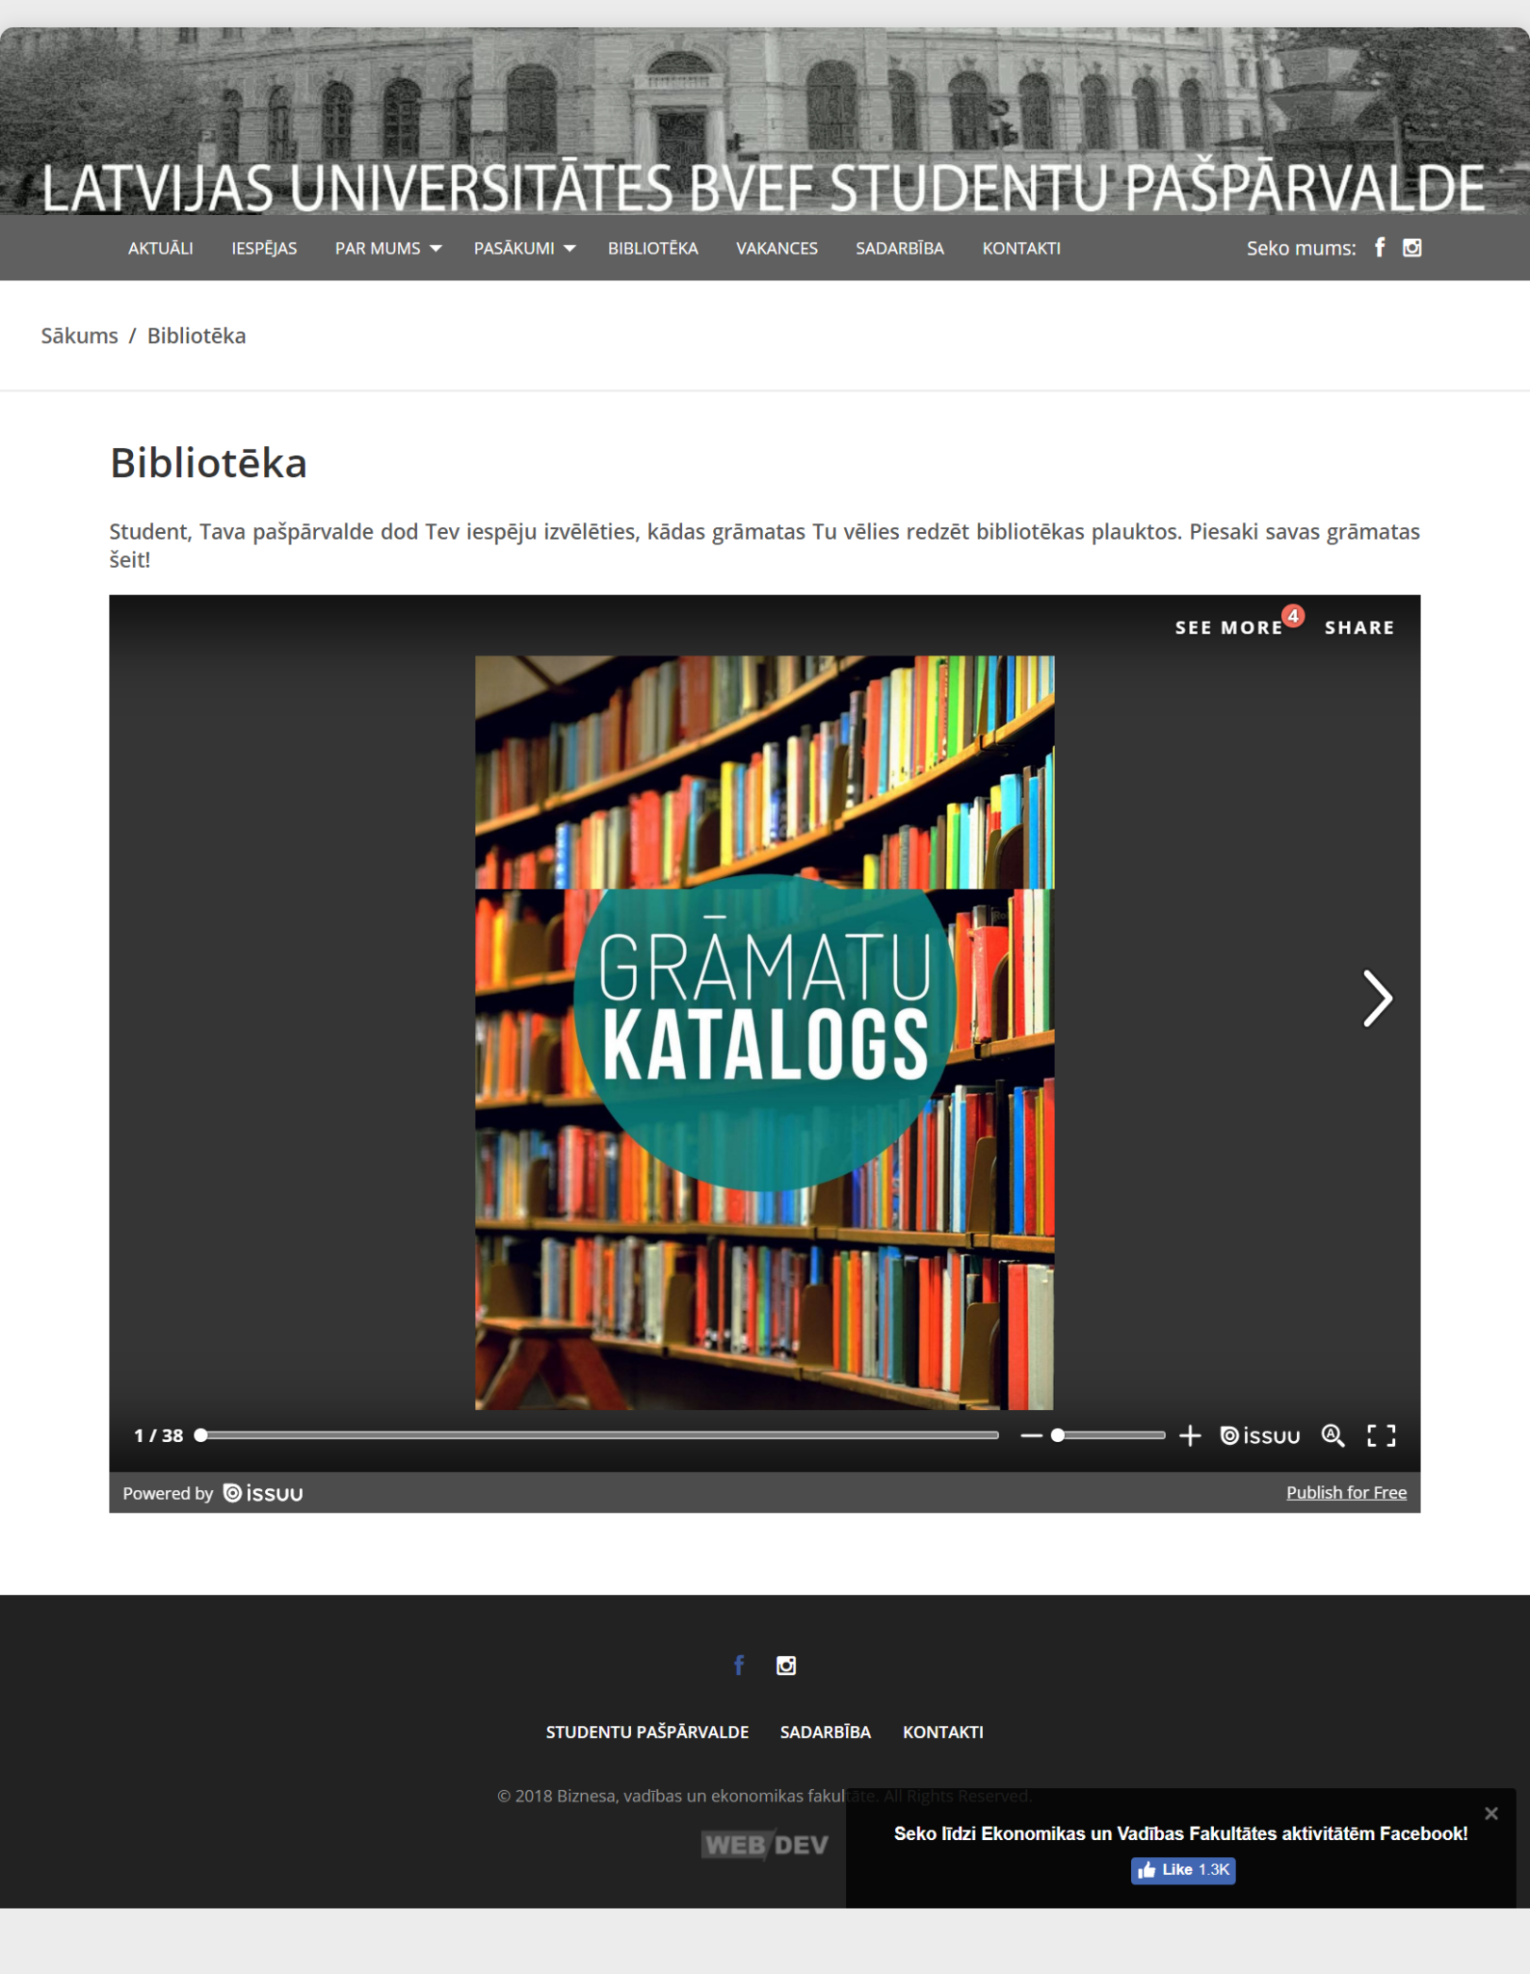Click the SHARE button in viewer
Viewport: 1530px width, 1974px height.
(x=1359, y=627)
